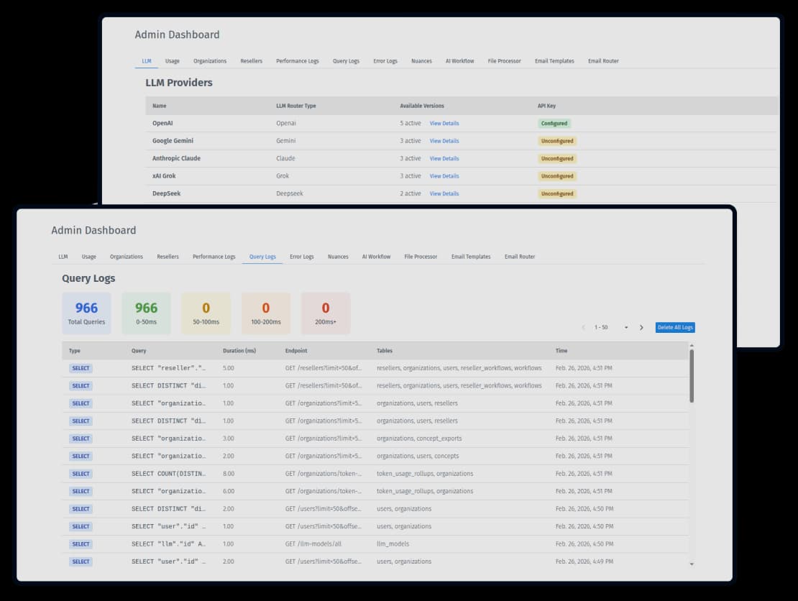The width and height of the screenshot is (798, 601).
Task: Open Error Logs tab in front dashboard
Action: (302, 257)
